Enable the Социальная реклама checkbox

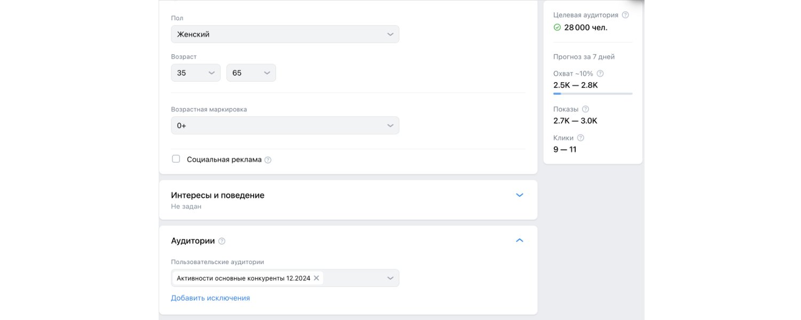176,159
